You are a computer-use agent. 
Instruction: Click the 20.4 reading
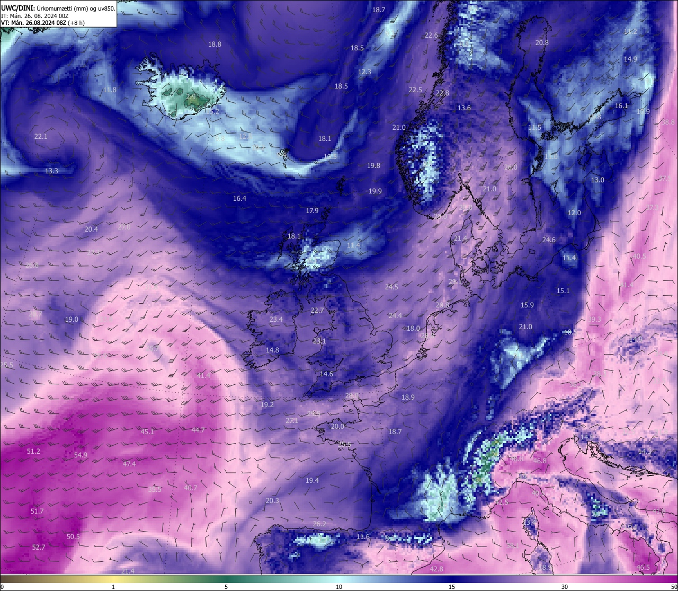pyautogui.click(x=91, y=230)
